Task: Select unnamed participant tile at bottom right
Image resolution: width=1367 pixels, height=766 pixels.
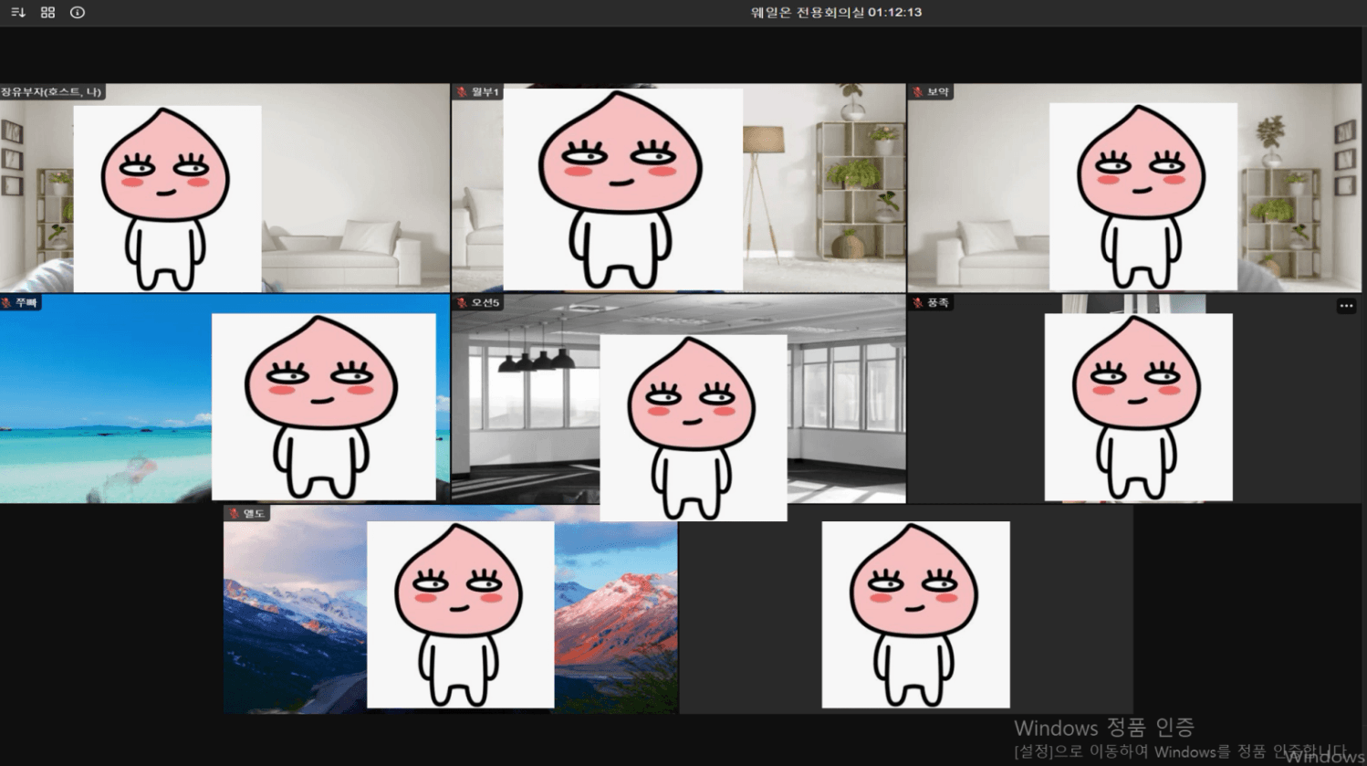Action: point(906,609)
